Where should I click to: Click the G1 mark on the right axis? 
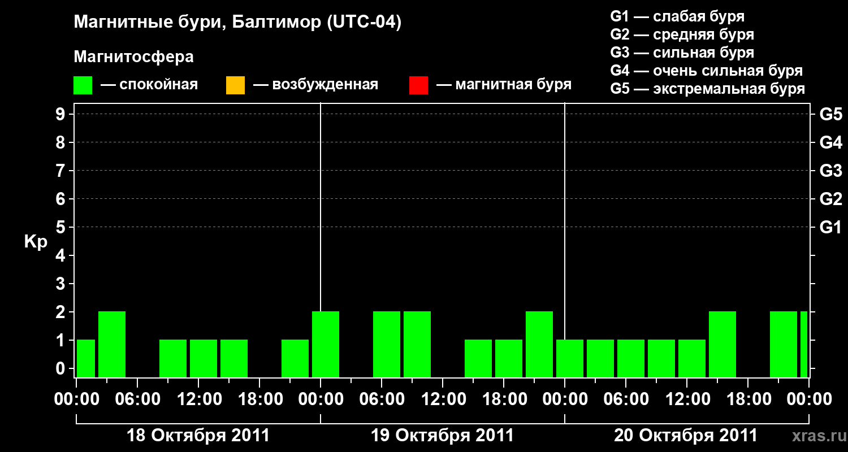(830, 227)
